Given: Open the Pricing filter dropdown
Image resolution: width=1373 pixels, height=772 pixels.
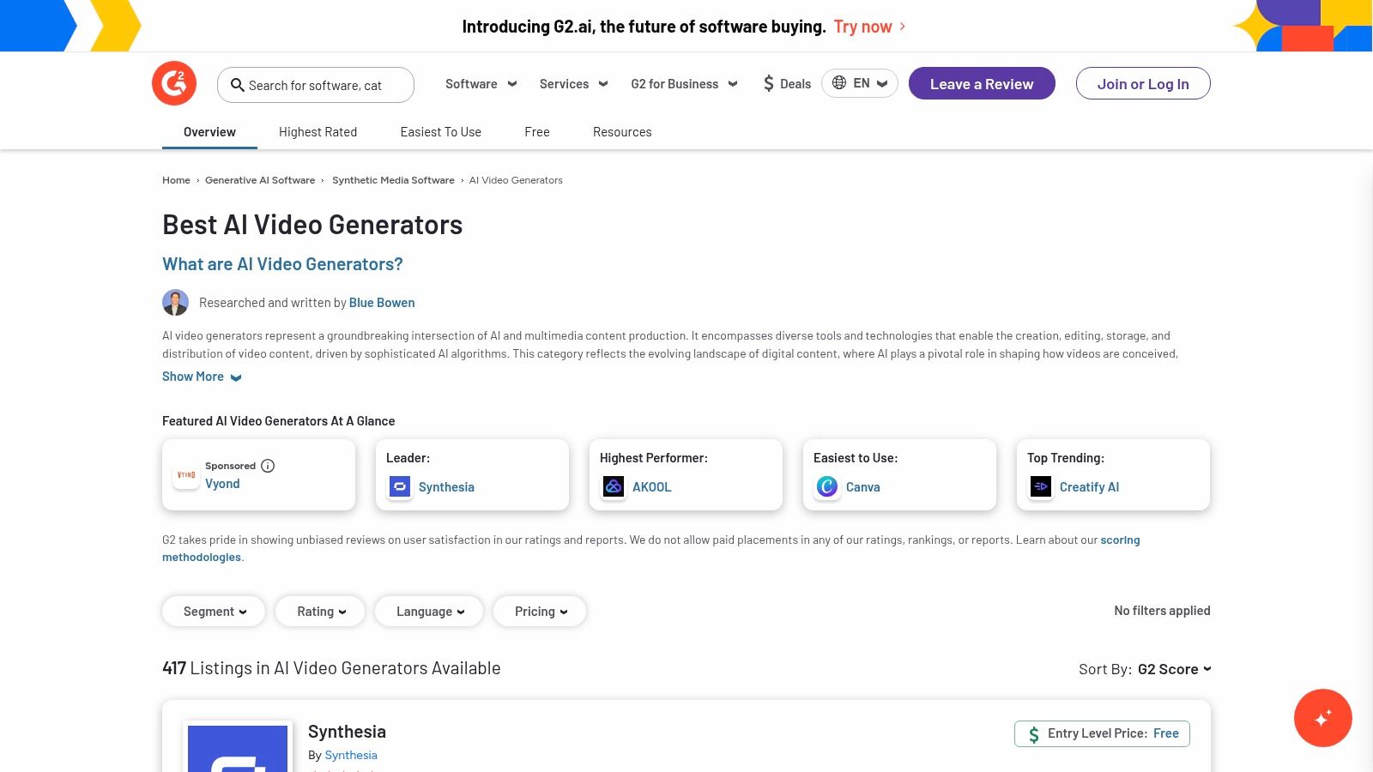Looking at the screenshot, I should click(539, 611).
